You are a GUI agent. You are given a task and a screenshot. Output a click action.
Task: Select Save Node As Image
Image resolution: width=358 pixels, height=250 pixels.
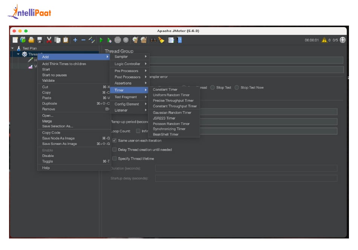(58, 138)
